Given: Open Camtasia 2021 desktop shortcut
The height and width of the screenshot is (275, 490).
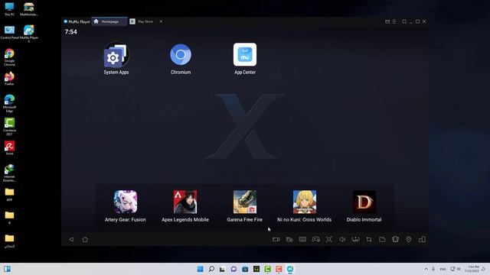Looking at the screenshot, I should (9, 126).
